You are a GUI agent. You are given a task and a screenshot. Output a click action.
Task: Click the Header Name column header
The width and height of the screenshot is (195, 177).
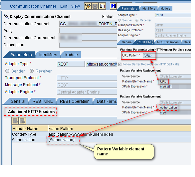[x=30, y=128]
